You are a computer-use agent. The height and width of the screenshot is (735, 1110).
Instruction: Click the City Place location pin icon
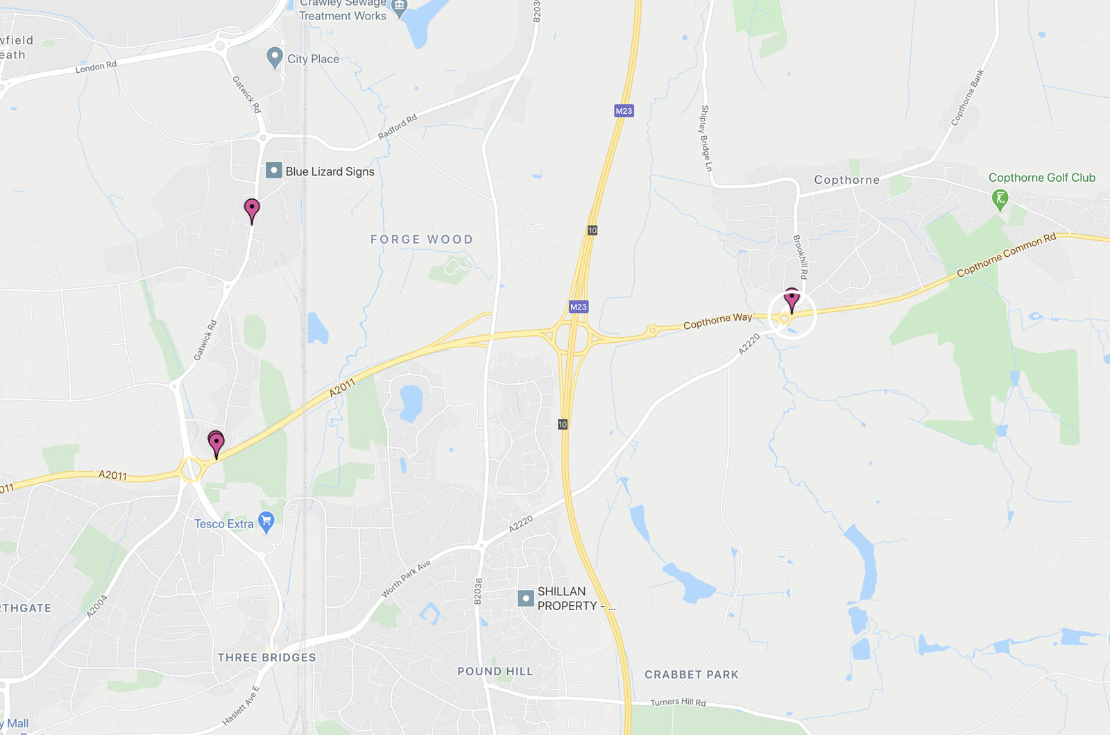coord(275,58)
